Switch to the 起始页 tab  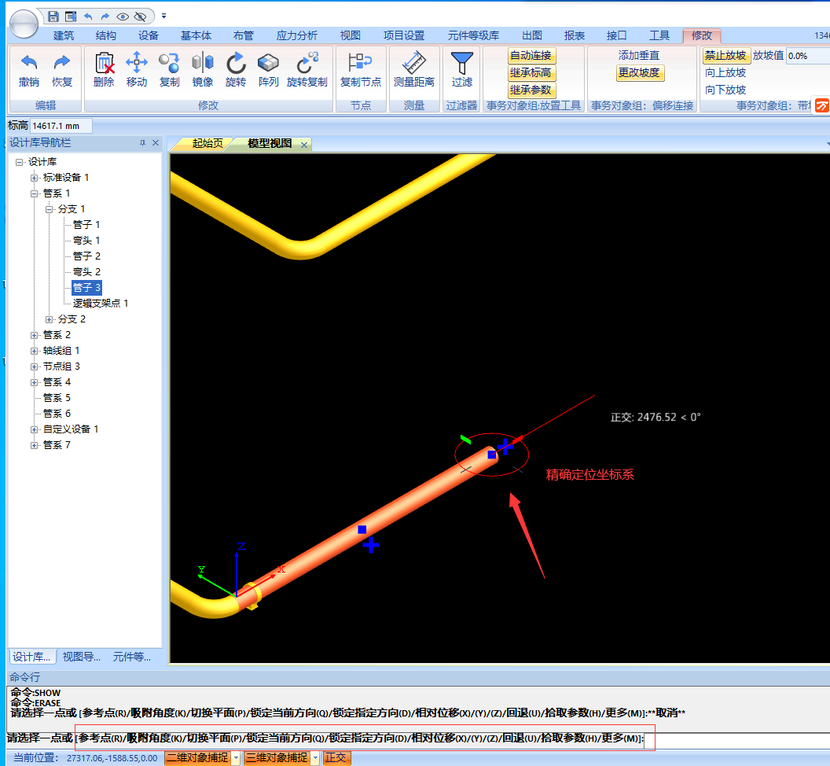coord(207,144)
